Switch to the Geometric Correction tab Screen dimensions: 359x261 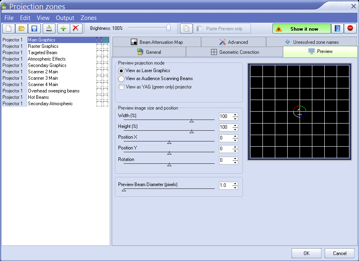[x=235, y=52]
